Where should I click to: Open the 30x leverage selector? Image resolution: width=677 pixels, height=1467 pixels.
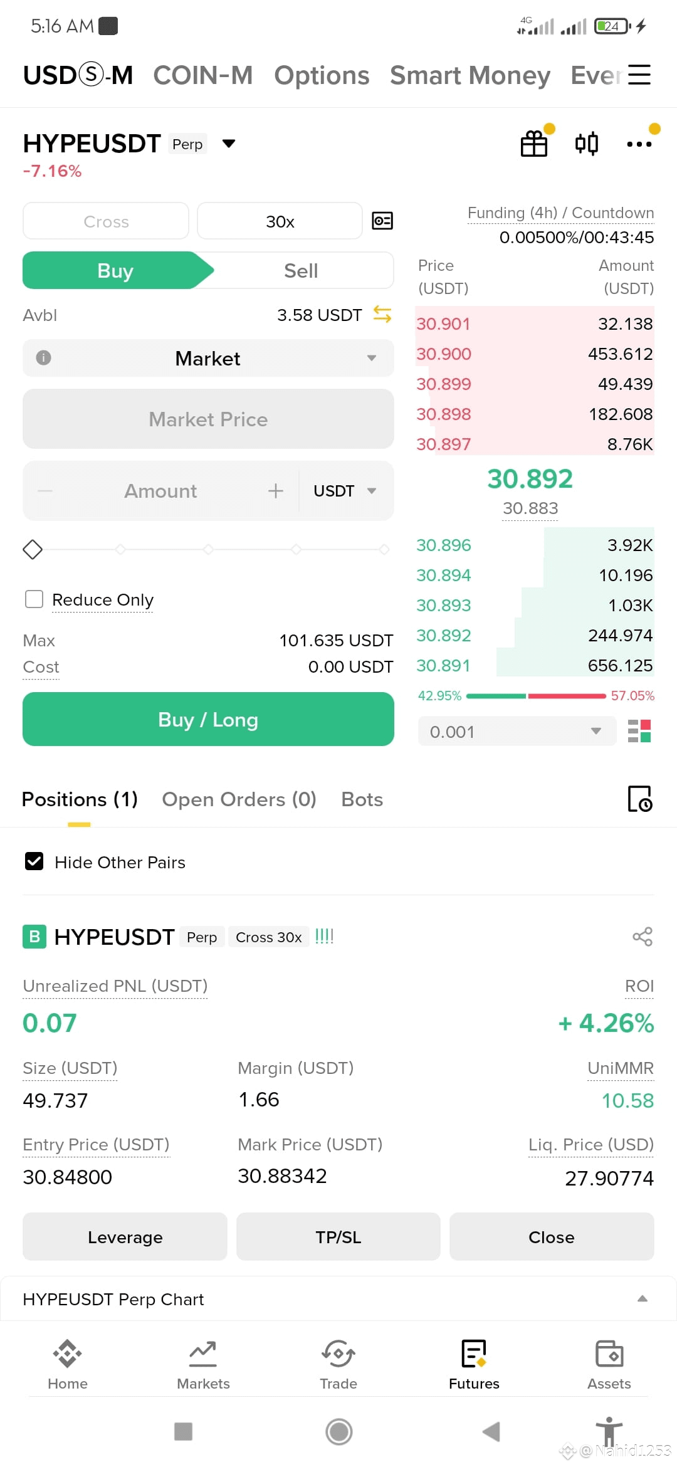(x=280, y=221)
